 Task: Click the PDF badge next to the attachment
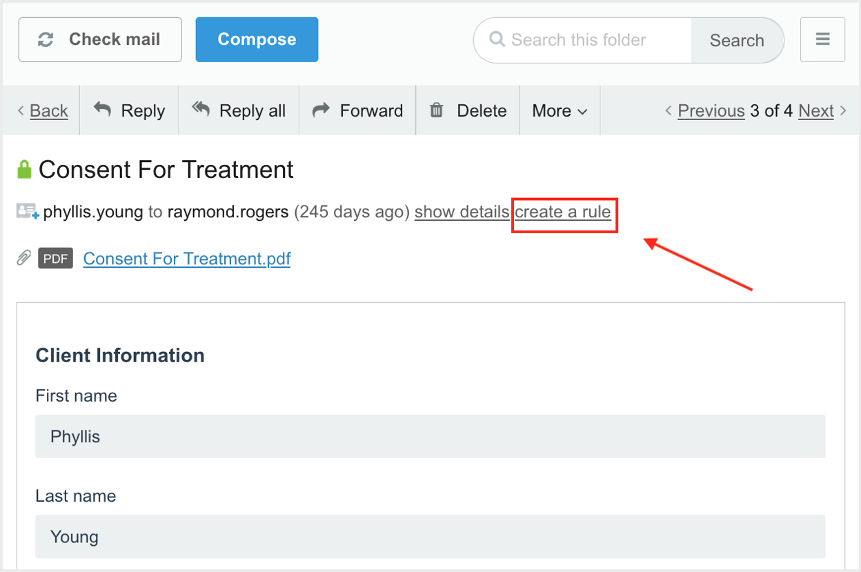[55, 257]
